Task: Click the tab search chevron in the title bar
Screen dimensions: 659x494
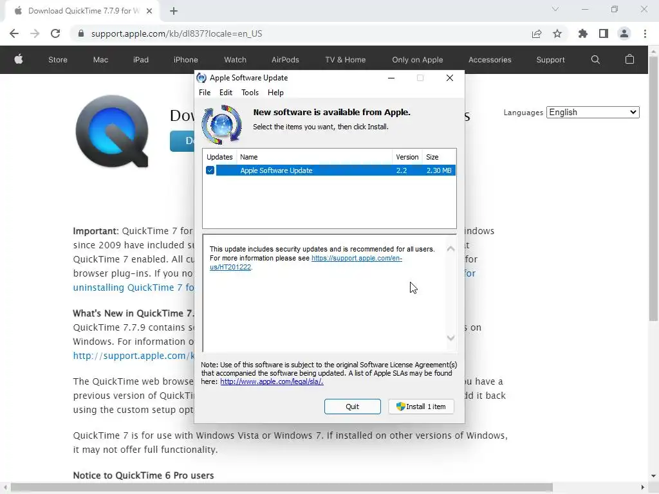Action: tap(555, 9)
